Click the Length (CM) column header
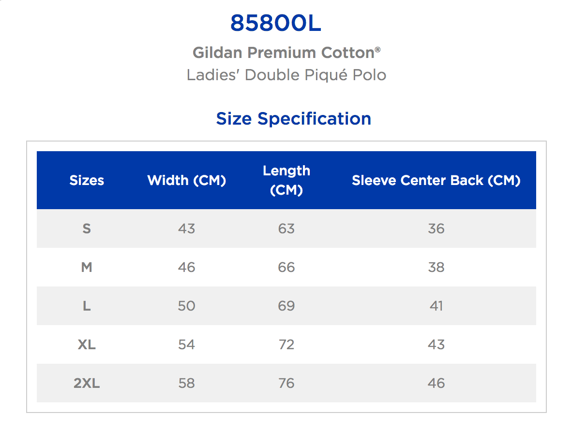This screenshot has width=571, height=427. [x=286, y=180]
